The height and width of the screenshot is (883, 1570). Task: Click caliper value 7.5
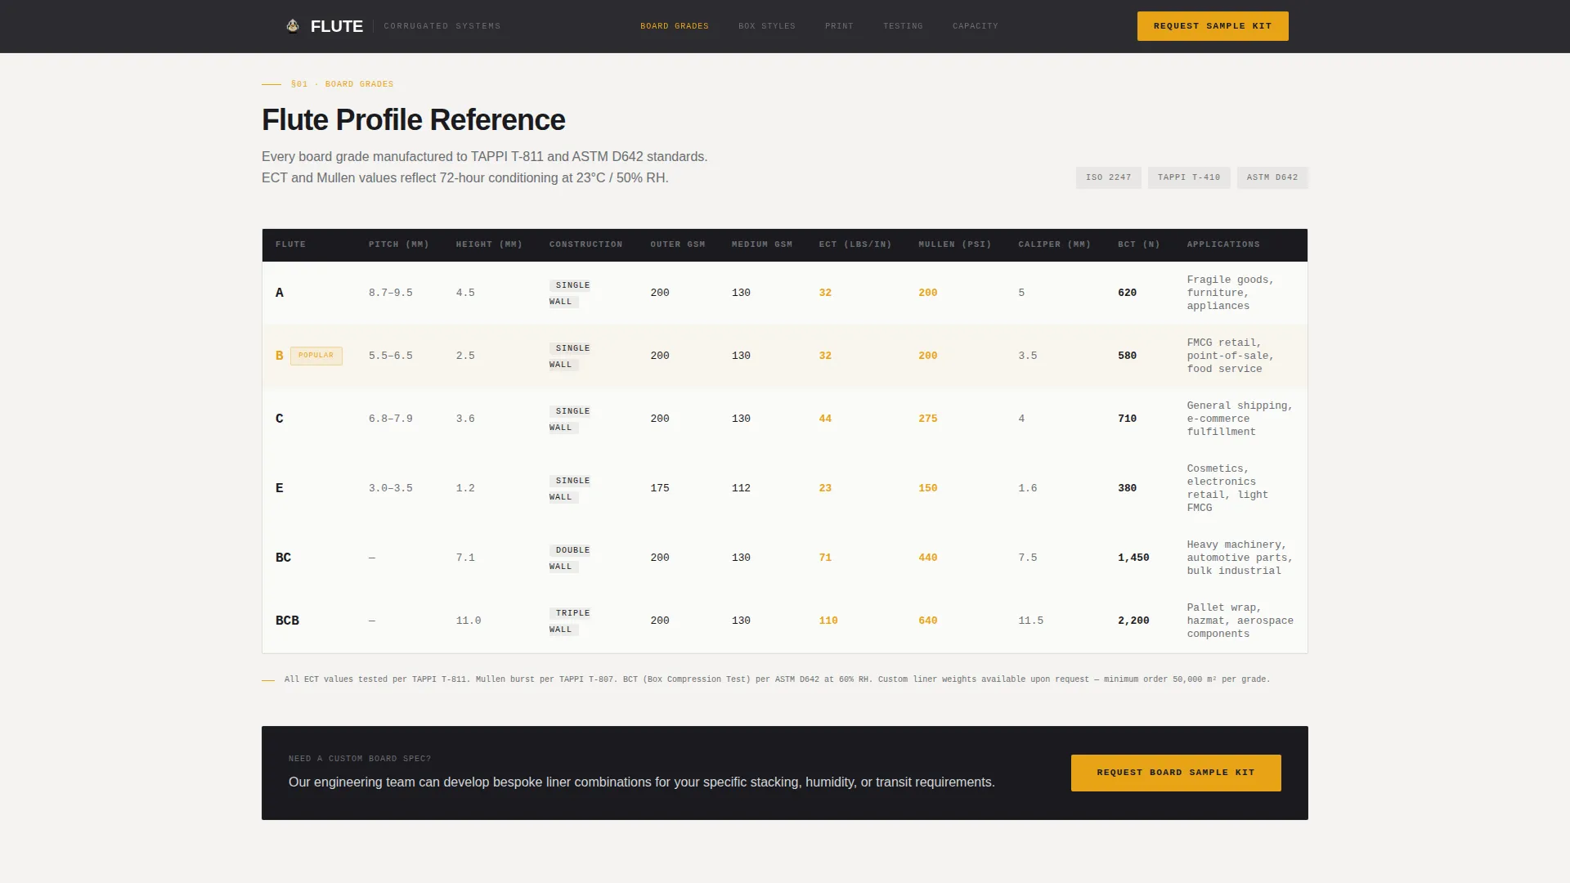coord(1028,558)
